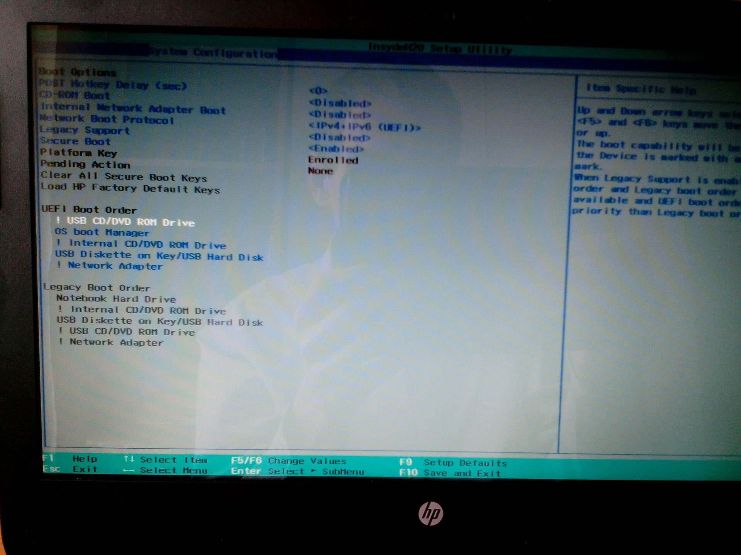Change Internal Network Adapter Boot value Disabled
The height and width of the screenshot is (555, 741).
pyautogui.click(x=340, y=114)
